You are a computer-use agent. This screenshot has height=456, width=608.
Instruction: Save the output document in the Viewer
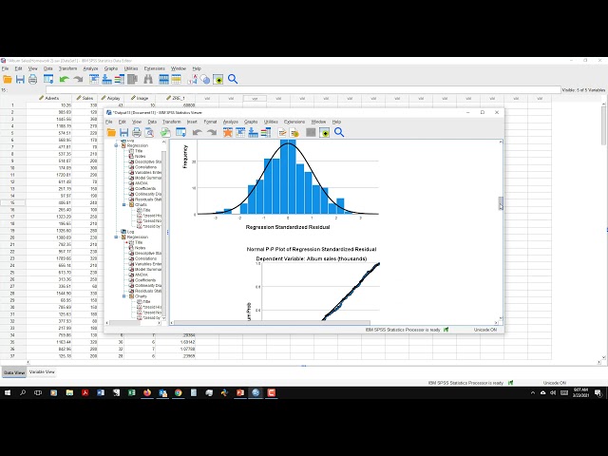tap(124, 133)
